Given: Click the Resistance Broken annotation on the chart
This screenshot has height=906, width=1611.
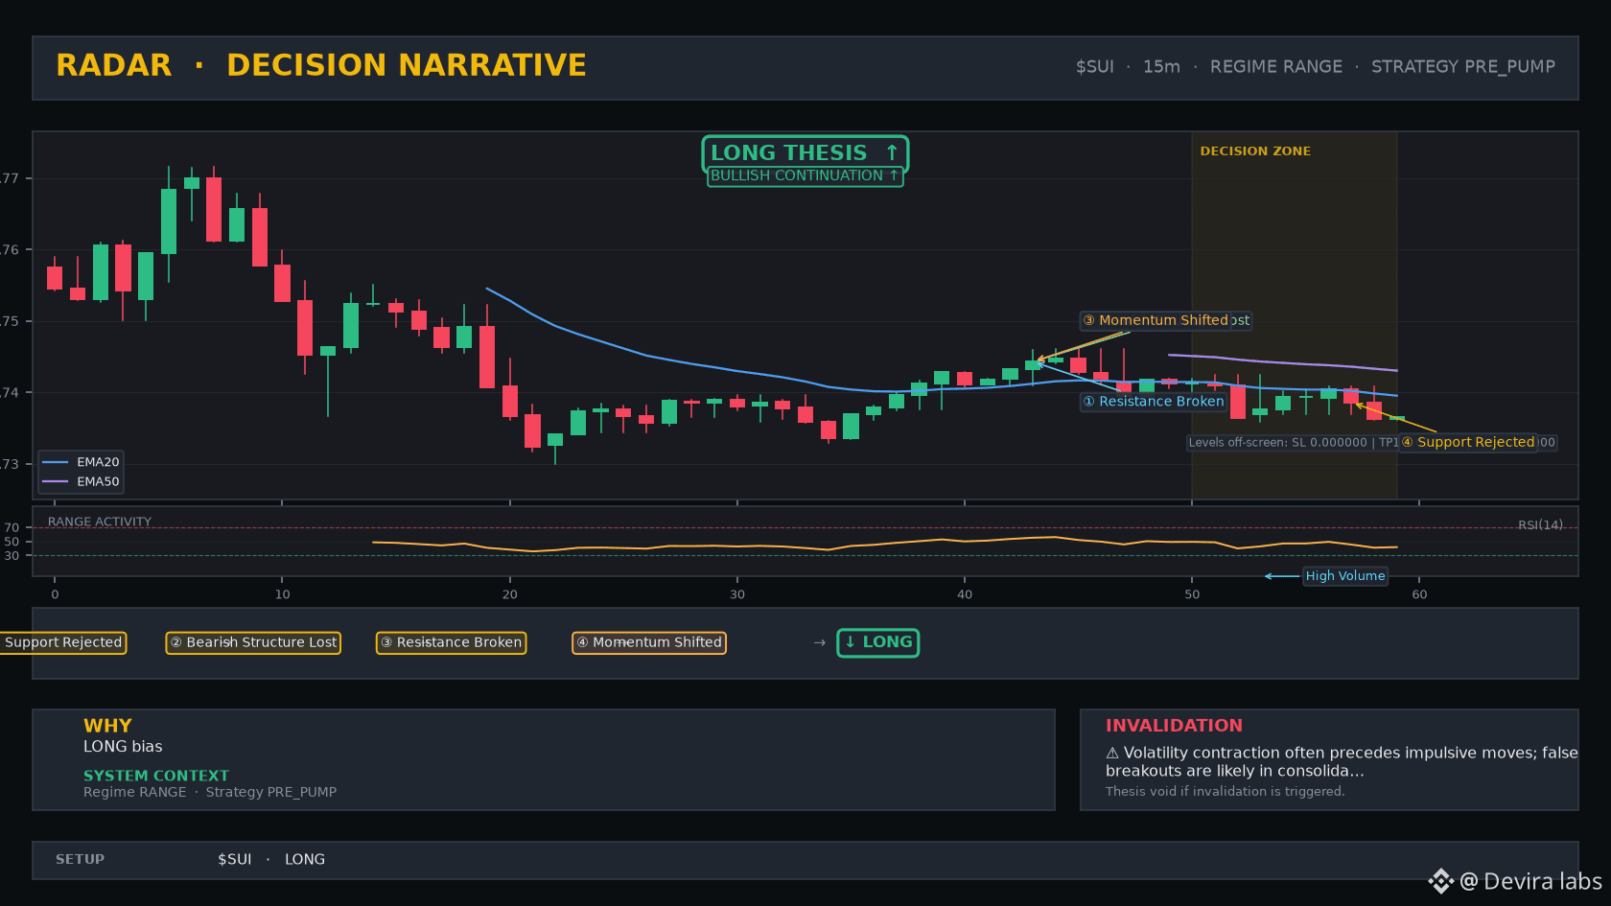Looking at the screenshot, I should click(x=1154, y=402).
